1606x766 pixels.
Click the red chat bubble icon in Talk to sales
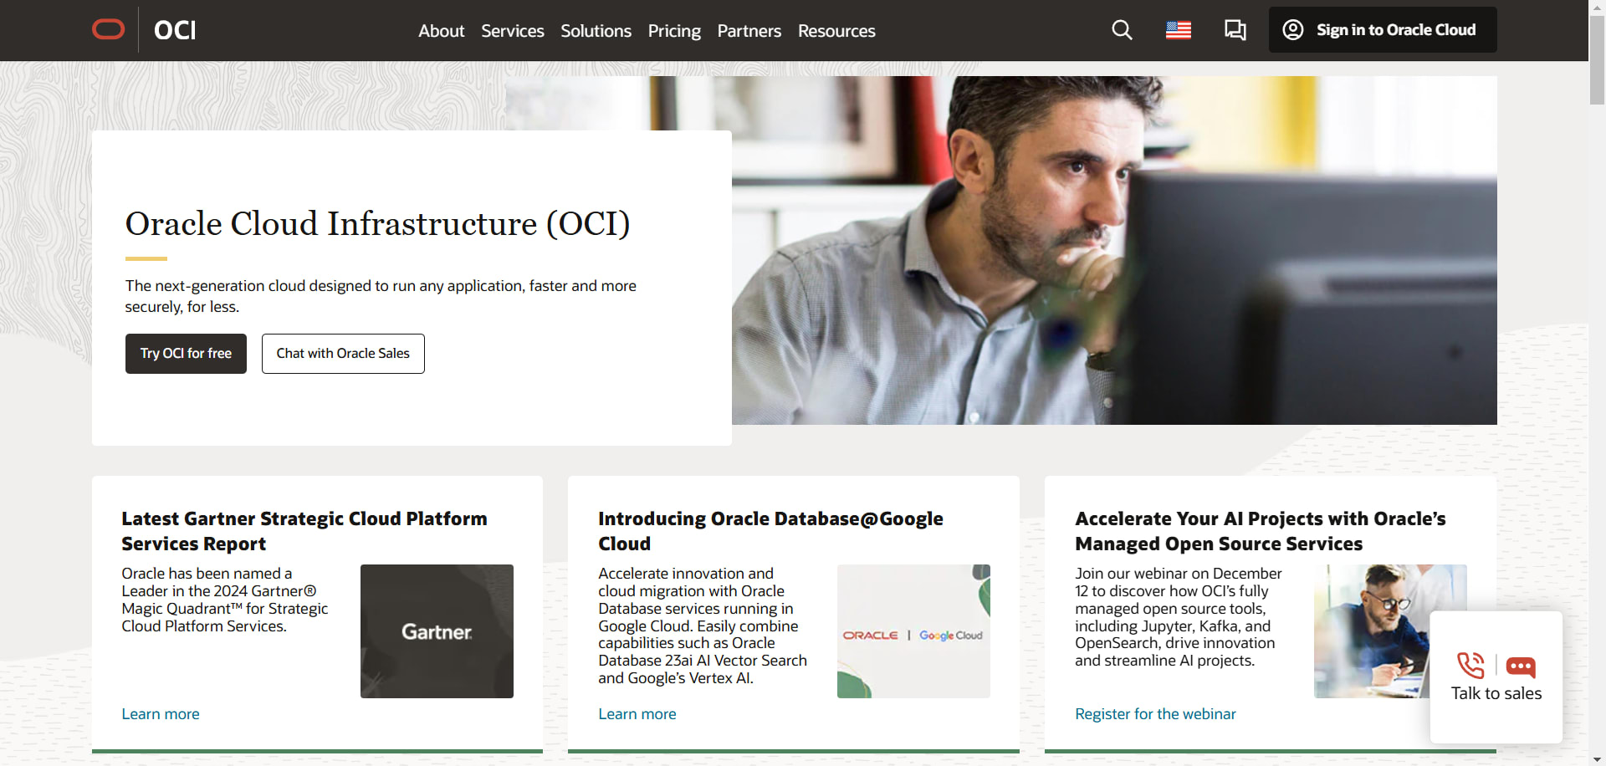pos(1521,666)
